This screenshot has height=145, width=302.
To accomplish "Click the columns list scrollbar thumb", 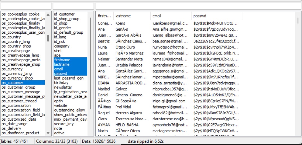I will coord(91,63).
